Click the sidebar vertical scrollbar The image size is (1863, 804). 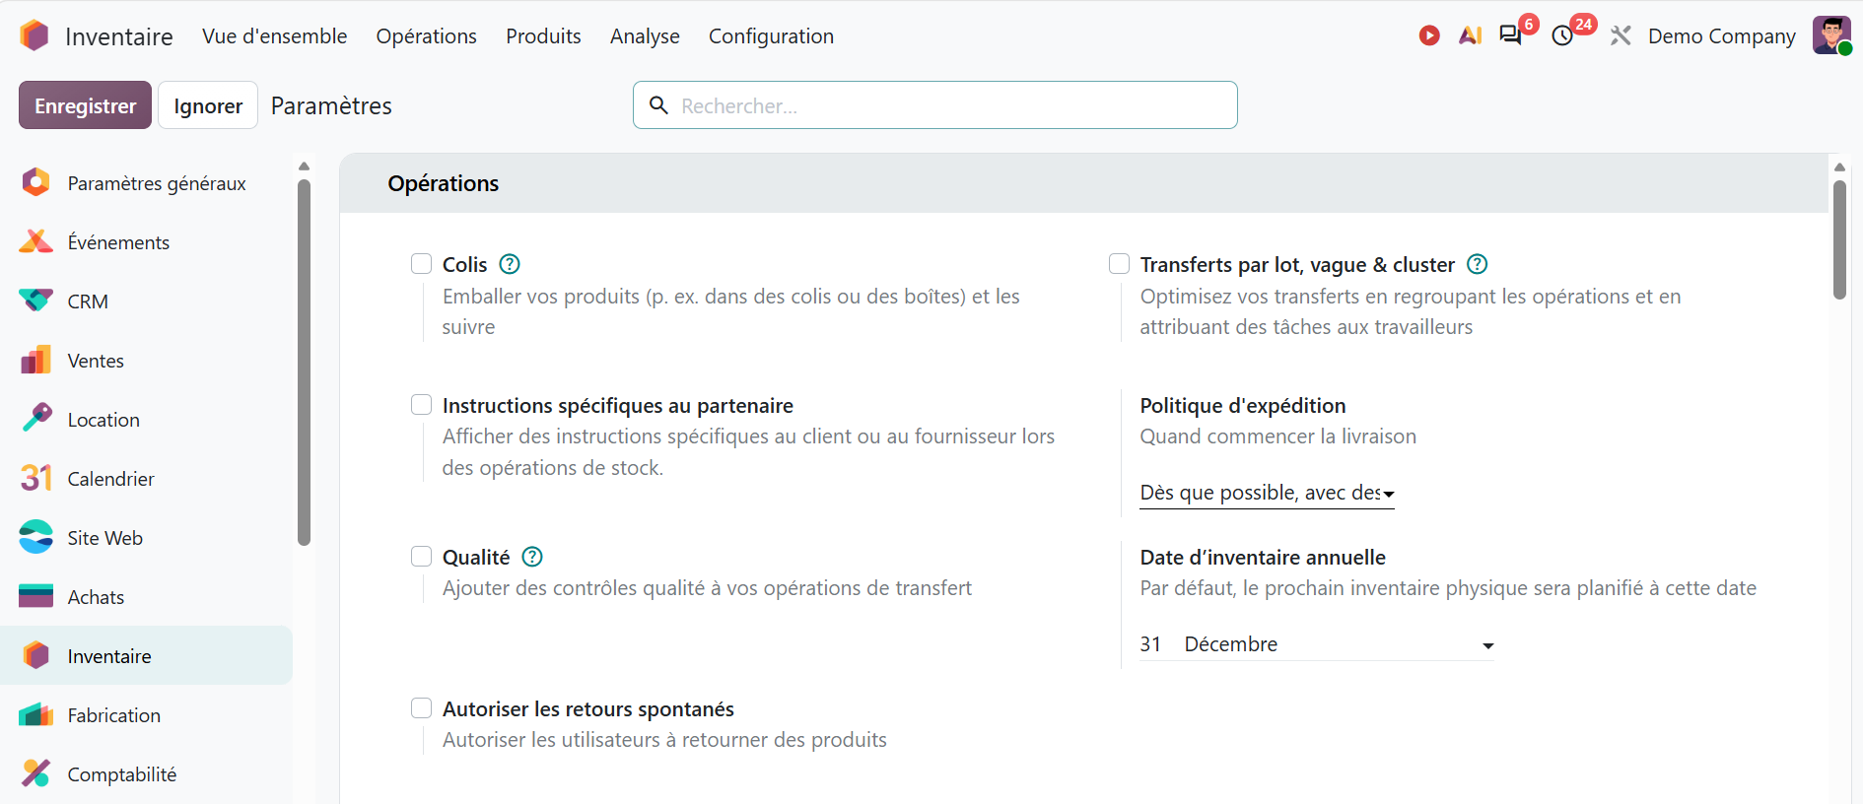click(304, 362)
